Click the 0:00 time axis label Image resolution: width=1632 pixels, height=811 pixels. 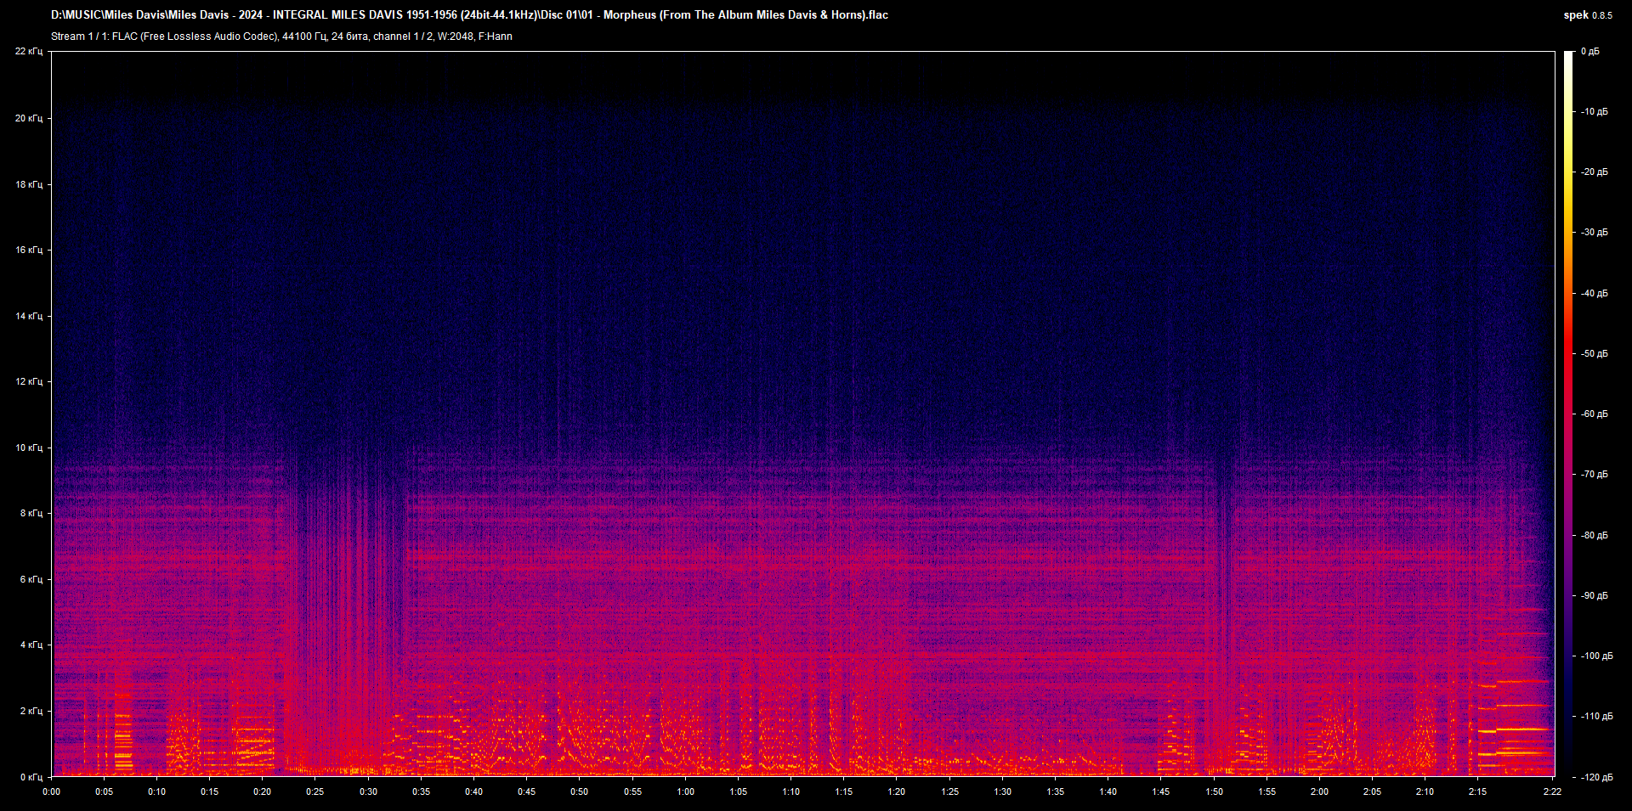click(51, 791)
